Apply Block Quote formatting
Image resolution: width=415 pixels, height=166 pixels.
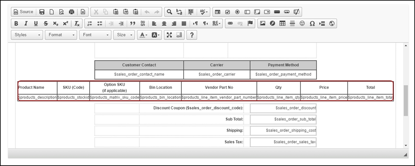pos(133,23)
